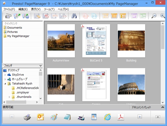The height and width of the screenshot is (126, 167).
Task: Click the thumbnail area scroll down arrow
Action: [x=163, y=102]
